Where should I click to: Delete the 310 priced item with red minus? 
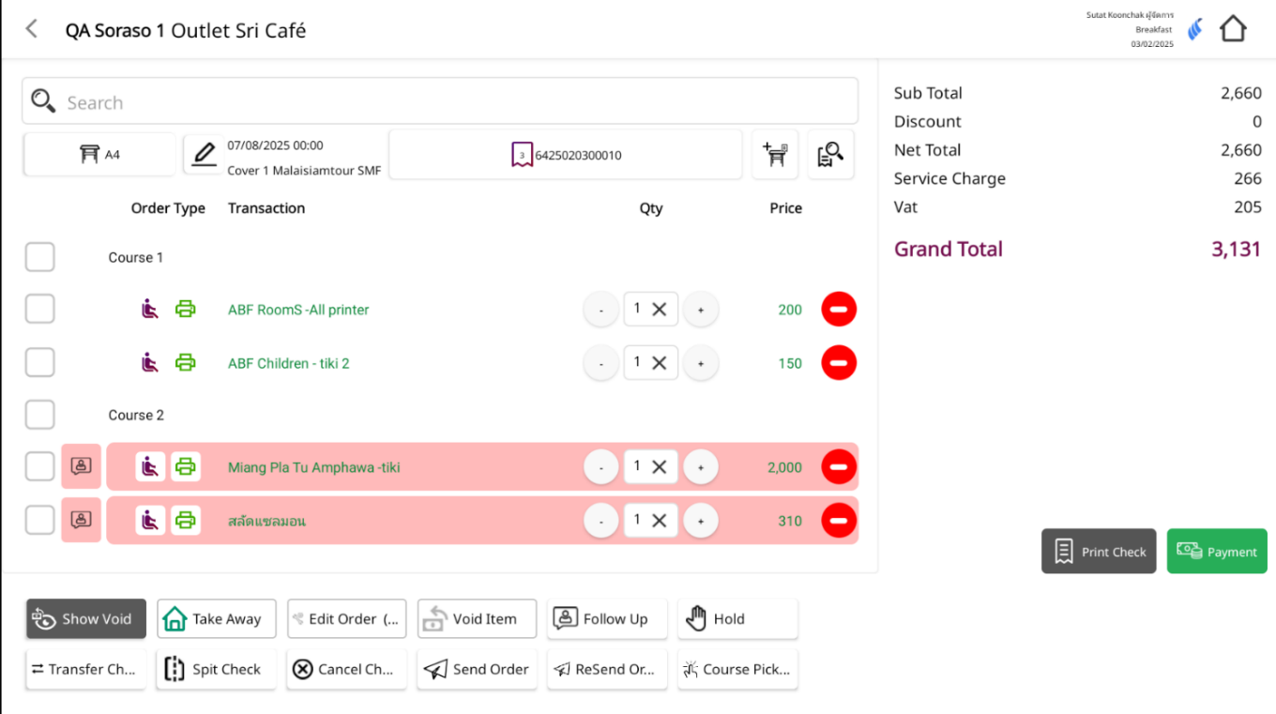(839, 520)
